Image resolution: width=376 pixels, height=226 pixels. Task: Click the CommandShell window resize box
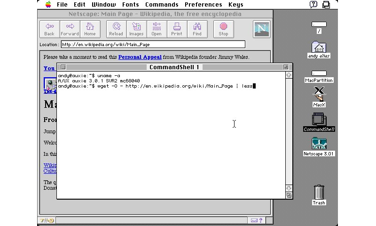(289, 195)
